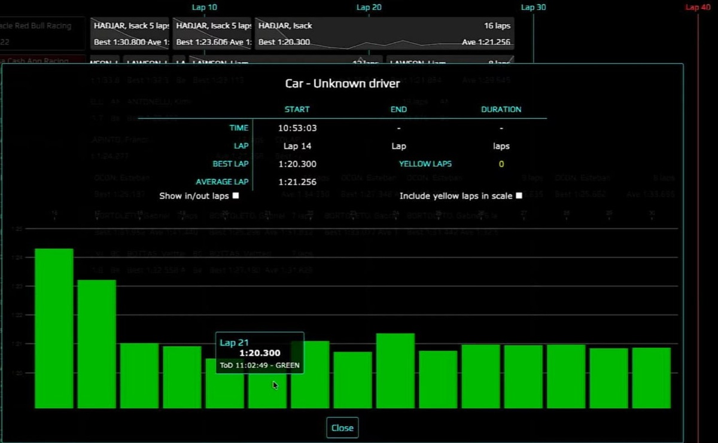Click best lap value 1:20.300 in table
The width and height of the screenshot is (718, 443).
point(297,164)
